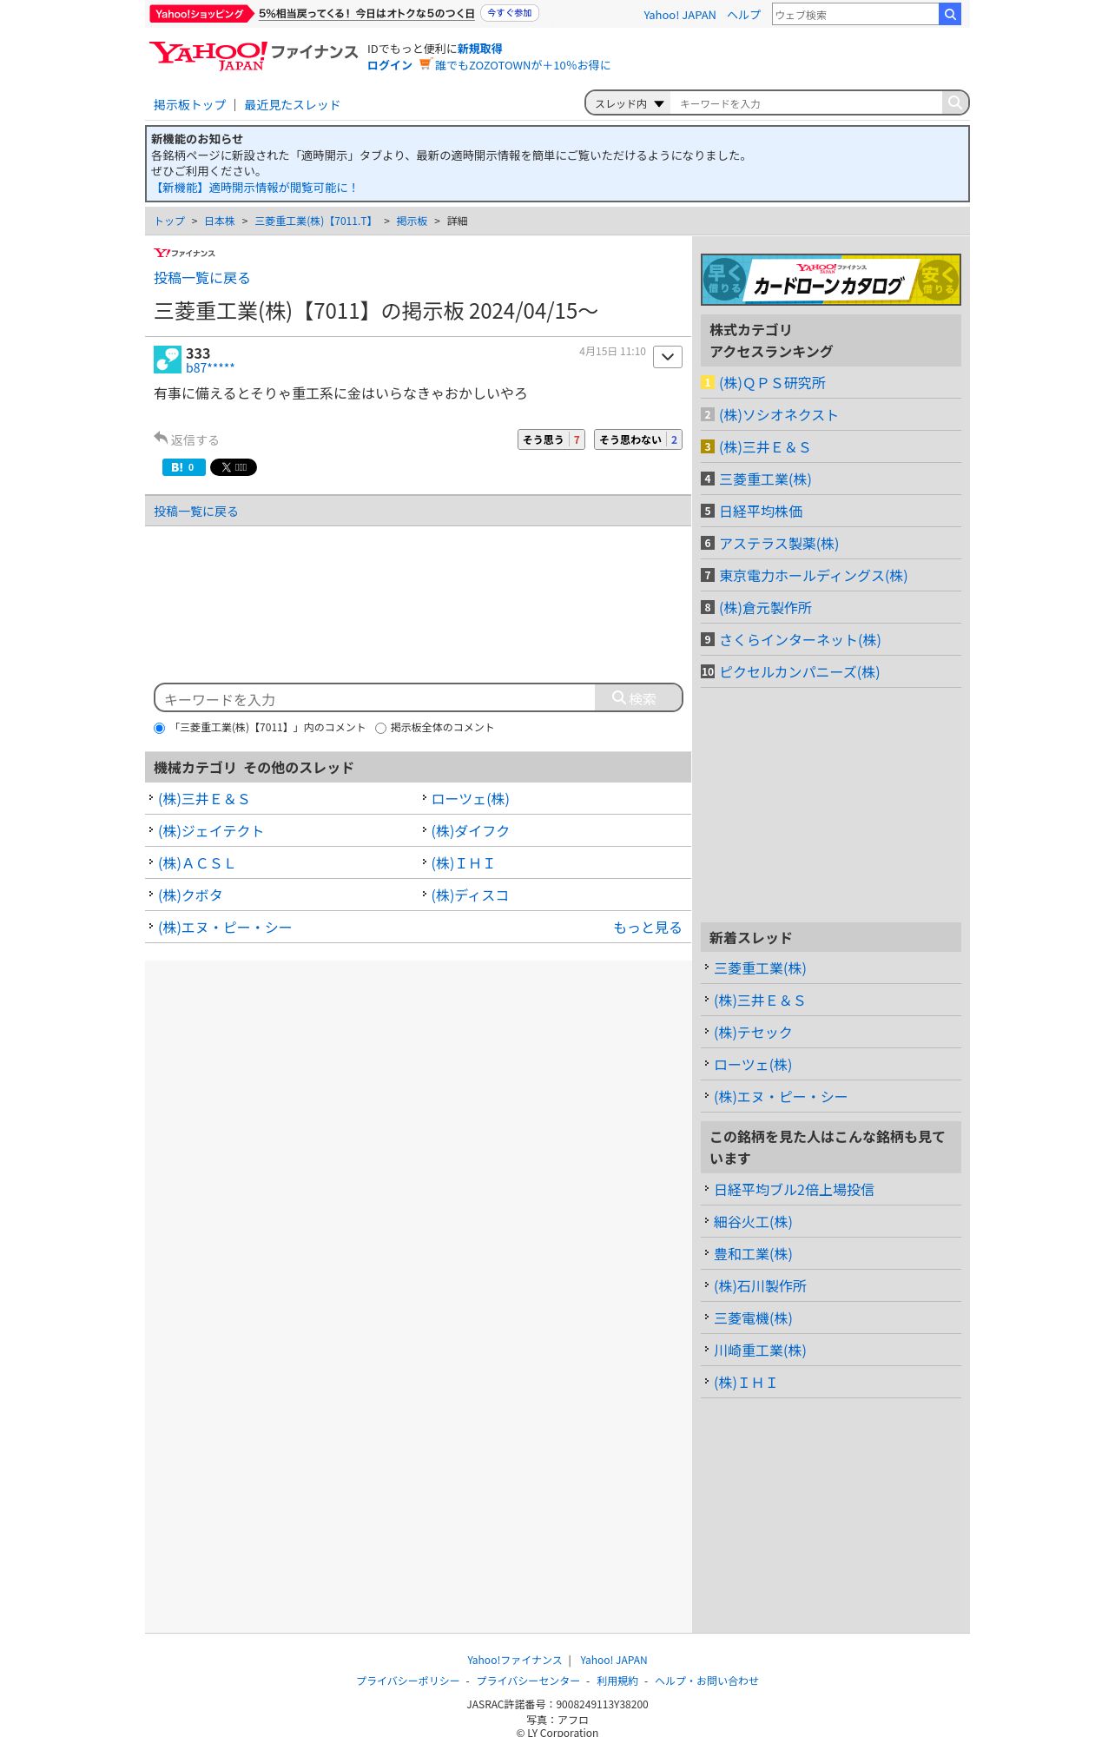Click the Hatena bookmark B! button

[x=184, y=467]
